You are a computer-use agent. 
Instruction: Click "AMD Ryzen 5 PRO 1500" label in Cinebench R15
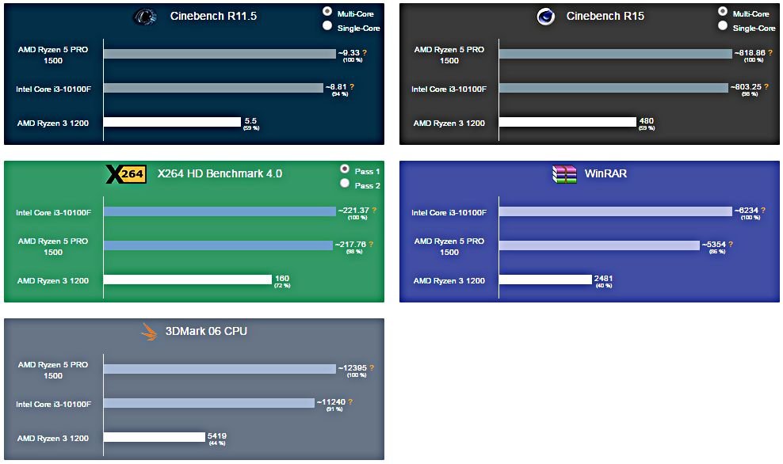pyautogui.click(x=449, y=55)
